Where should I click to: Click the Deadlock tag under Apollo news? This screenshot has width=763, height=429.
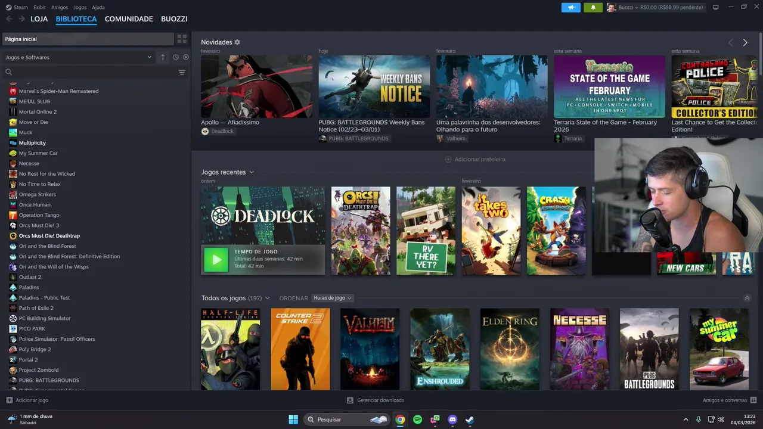coord(218,131)
